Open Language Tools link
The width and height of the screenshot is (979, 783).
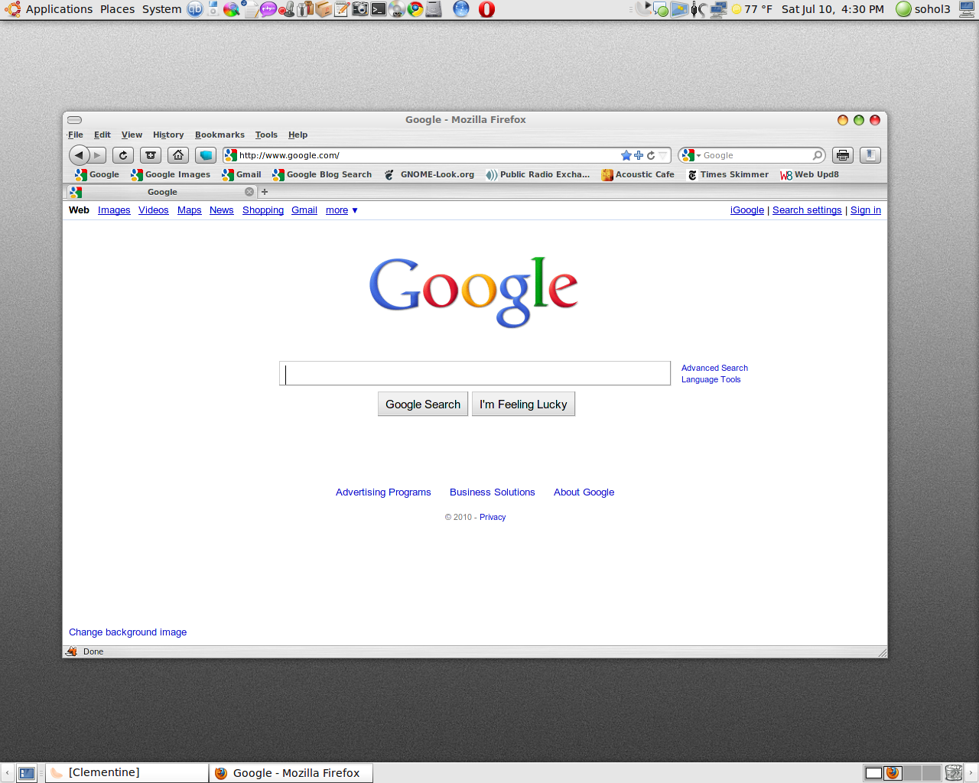click(x=711, y=379)
